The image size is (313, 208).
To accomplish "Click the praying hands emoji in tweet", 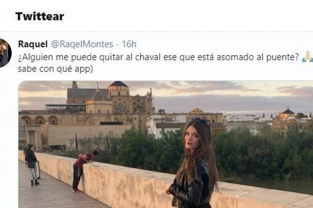I will pyautogui.click(x=308, y=57).
